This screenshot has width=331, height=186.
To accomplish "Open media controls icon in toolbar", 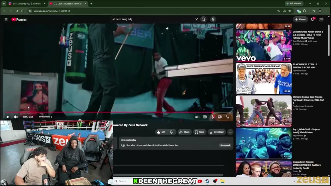I will point(314,11).
